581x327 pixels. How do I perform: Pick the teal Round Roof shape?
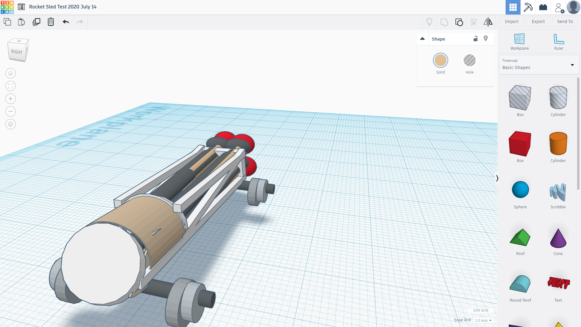point(520,284)
